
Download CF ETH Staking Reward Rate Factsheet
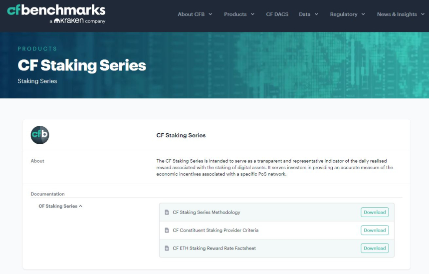coord(374,248)
